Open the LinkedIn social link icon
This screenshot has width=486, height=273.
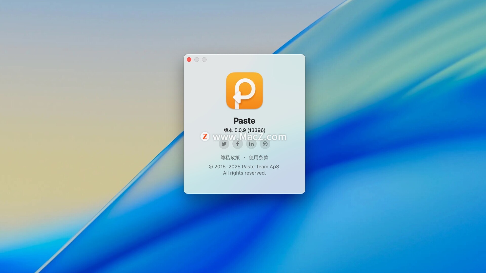(x=251, y=144)
